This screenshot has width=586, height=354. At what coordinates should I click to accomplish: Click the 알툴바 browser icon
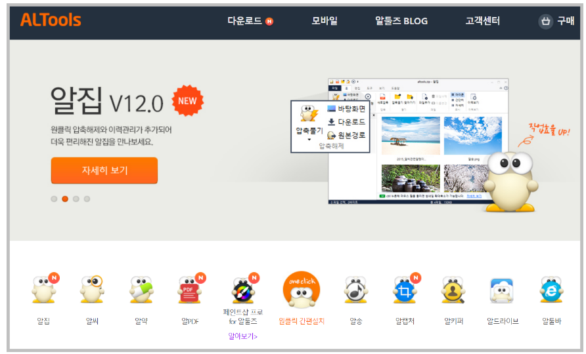click(551, 289)
